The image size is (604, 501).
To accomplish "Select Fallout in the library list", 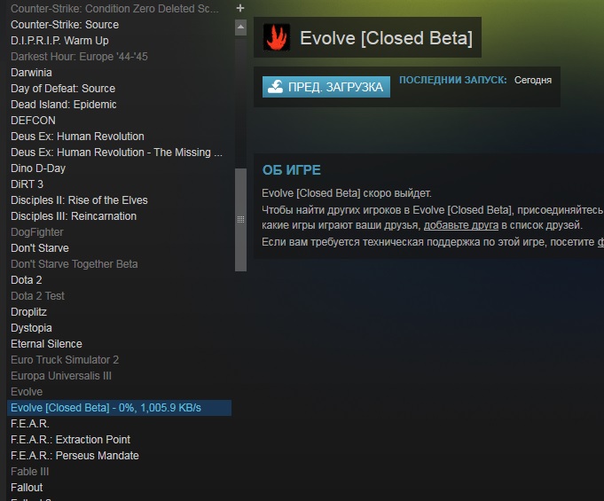I will (27, 488).
